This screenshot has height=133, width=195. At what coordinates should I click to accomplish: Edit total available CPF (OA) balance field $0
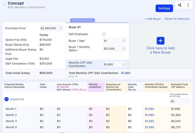(x=180, y=101)
